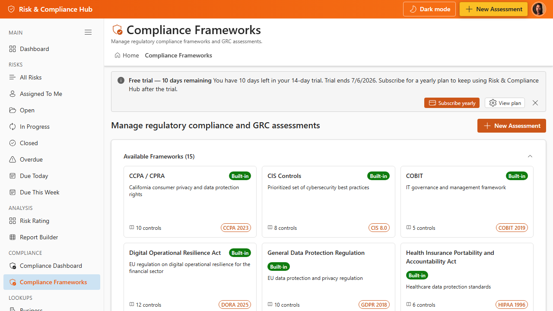This screenshot has width=553, height=311.
Task: Click the In Progress sync icon
Action: pos(13,127)
